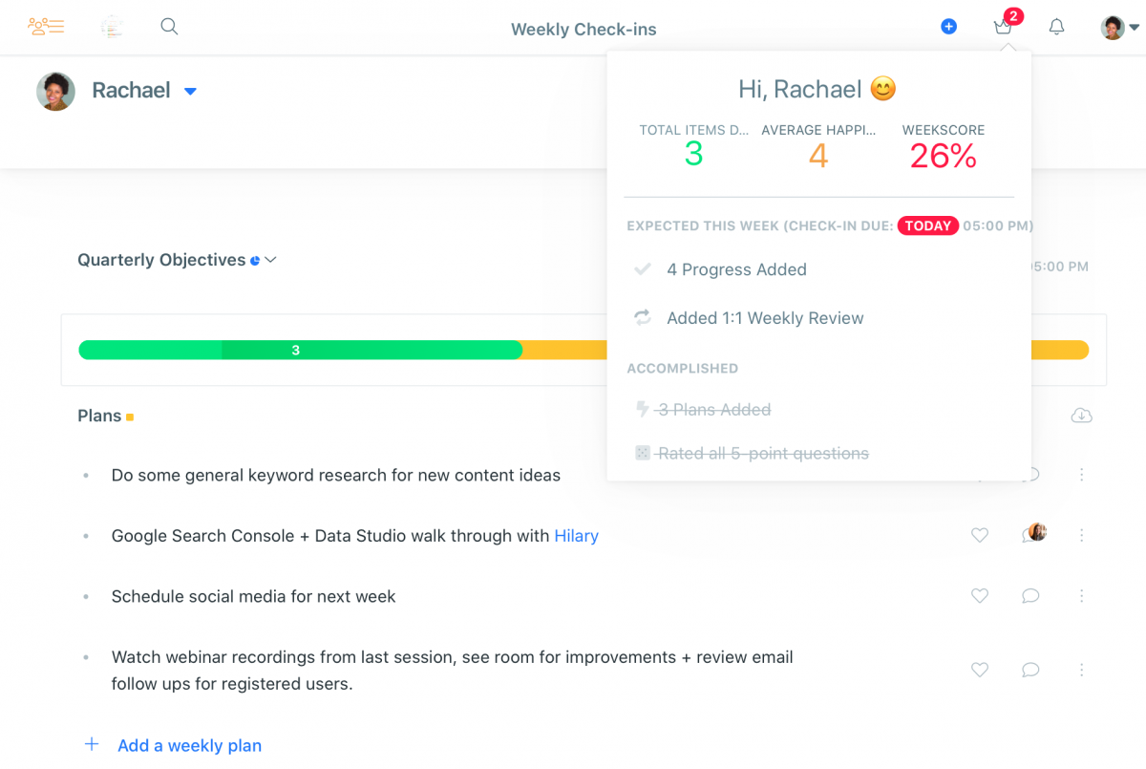Image resolution: width=1146 pixels, height=769 pixels.
Task: Expand the profile menu arrow top right
Action: pos(1135,26)
